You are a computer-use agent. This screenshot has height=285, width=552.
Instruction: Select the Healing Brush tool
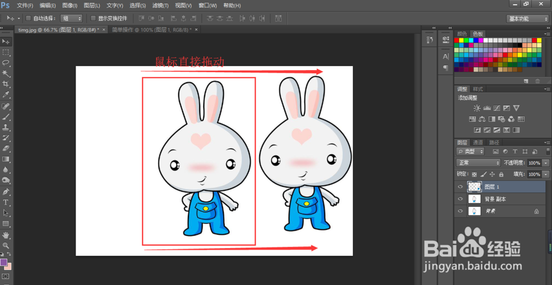6,106
